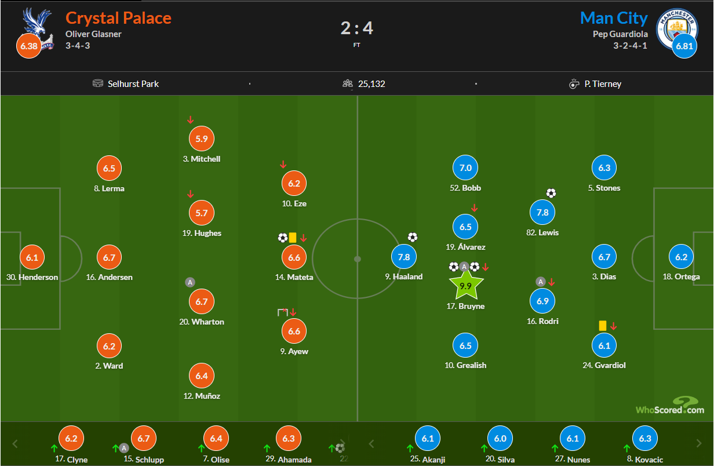The height and width of the screenshot is (466, 714).
Task: Open the WhoScored.com logo
Action: [x=670, y=406]
